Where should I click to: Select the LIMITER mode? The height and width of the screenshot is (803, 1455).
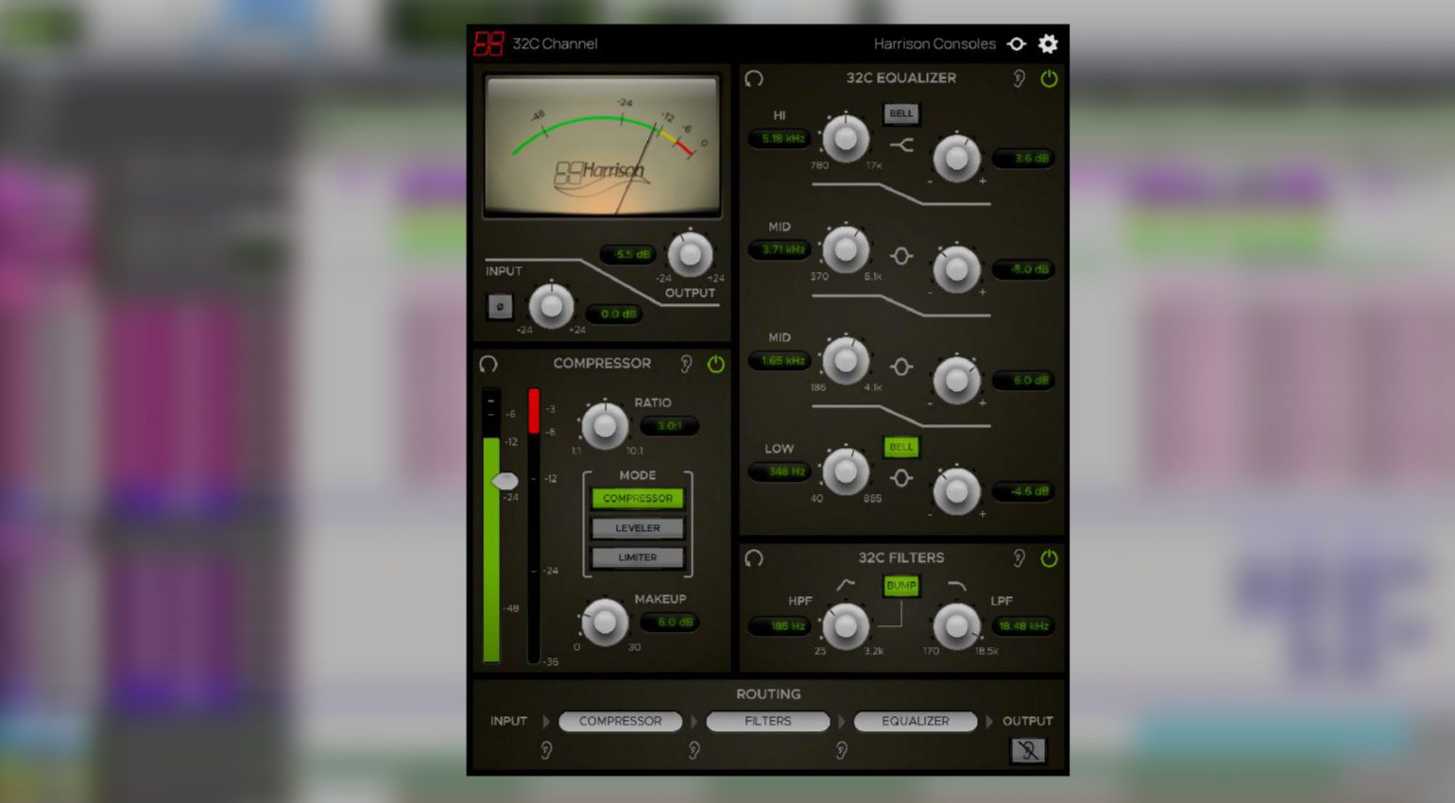638,557
